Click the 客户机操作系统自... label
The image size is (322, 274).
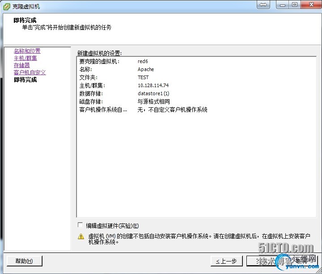(103, 110)
